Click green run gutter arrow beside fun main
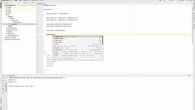Viewport: 195px width, 110px height. pos(40,9)
